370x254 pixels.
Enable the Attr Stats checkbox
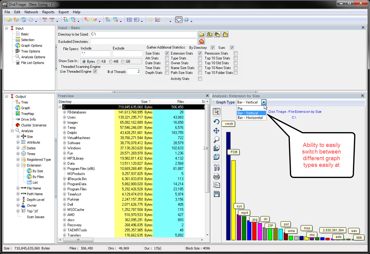coord(167,58)
